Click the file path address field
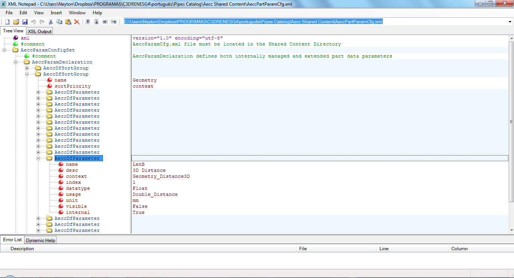Screen dimensions: 514x278 315,22
